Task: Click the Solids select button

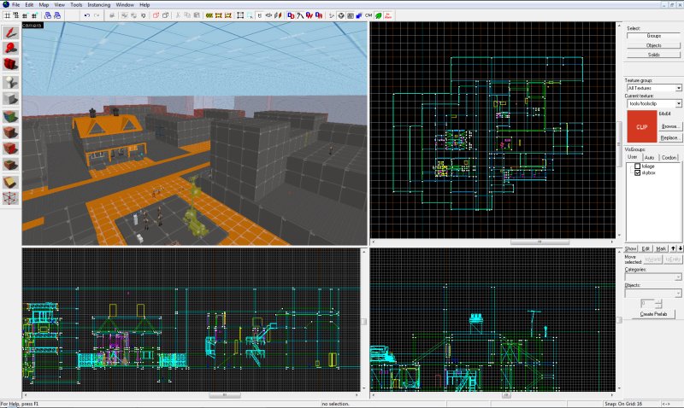Action: tap(653, 55)
